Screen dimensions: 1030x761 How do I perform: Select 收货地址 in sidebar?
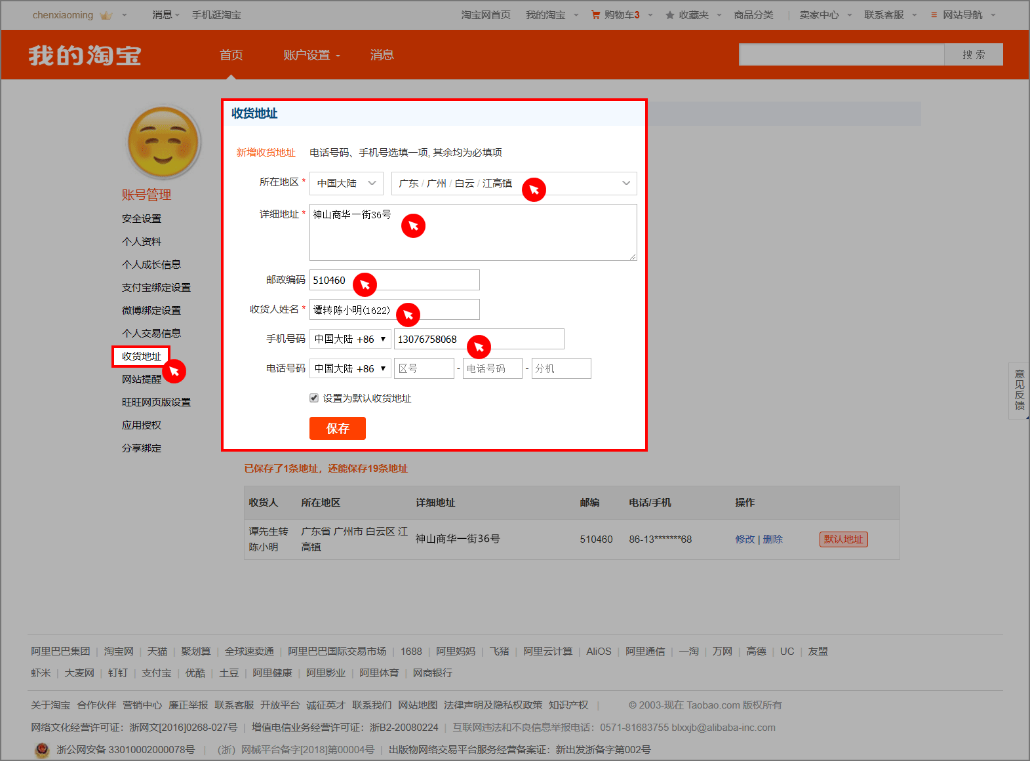142,357
